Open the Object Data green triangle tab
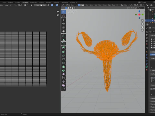This screenshot has width=155, height=116. 147,67
